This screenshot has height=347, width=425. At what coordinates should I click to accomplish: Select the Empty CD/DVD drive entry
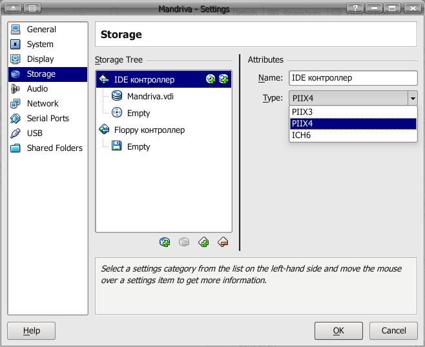(x=138, y=113)
